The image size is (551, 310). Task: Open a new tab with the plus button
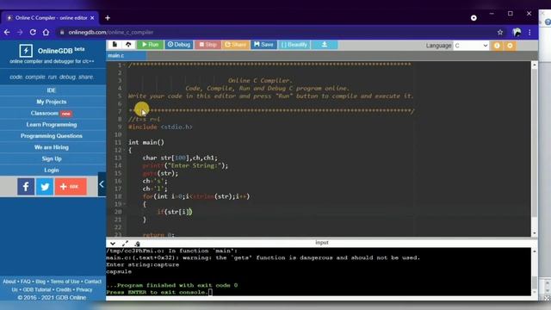pyautogui.click(x=108, y=18)
